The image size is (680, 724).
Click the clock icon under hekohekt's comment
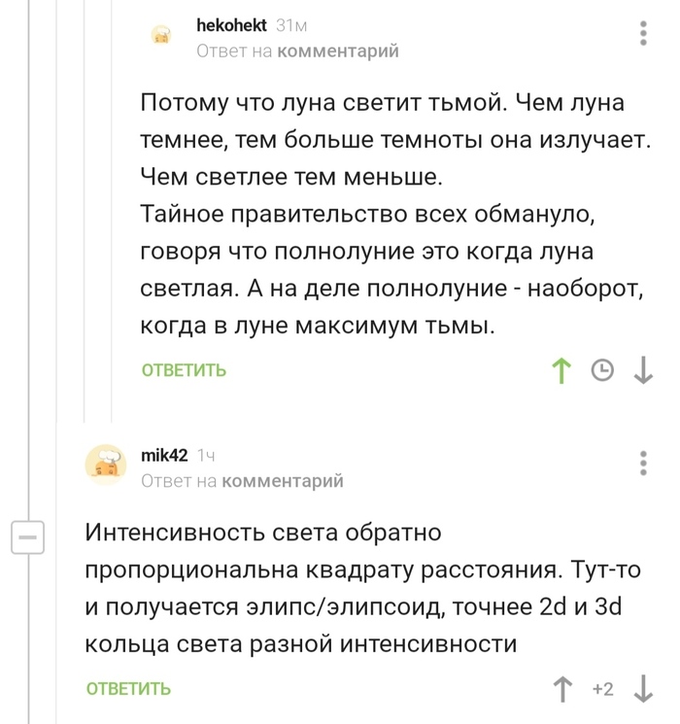pos(602,370)
